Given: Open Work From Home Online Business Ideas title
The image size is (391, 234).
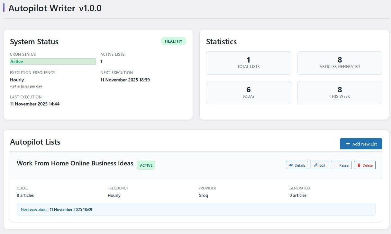Looking at the screenshot, I should click(x=75, y=163).
